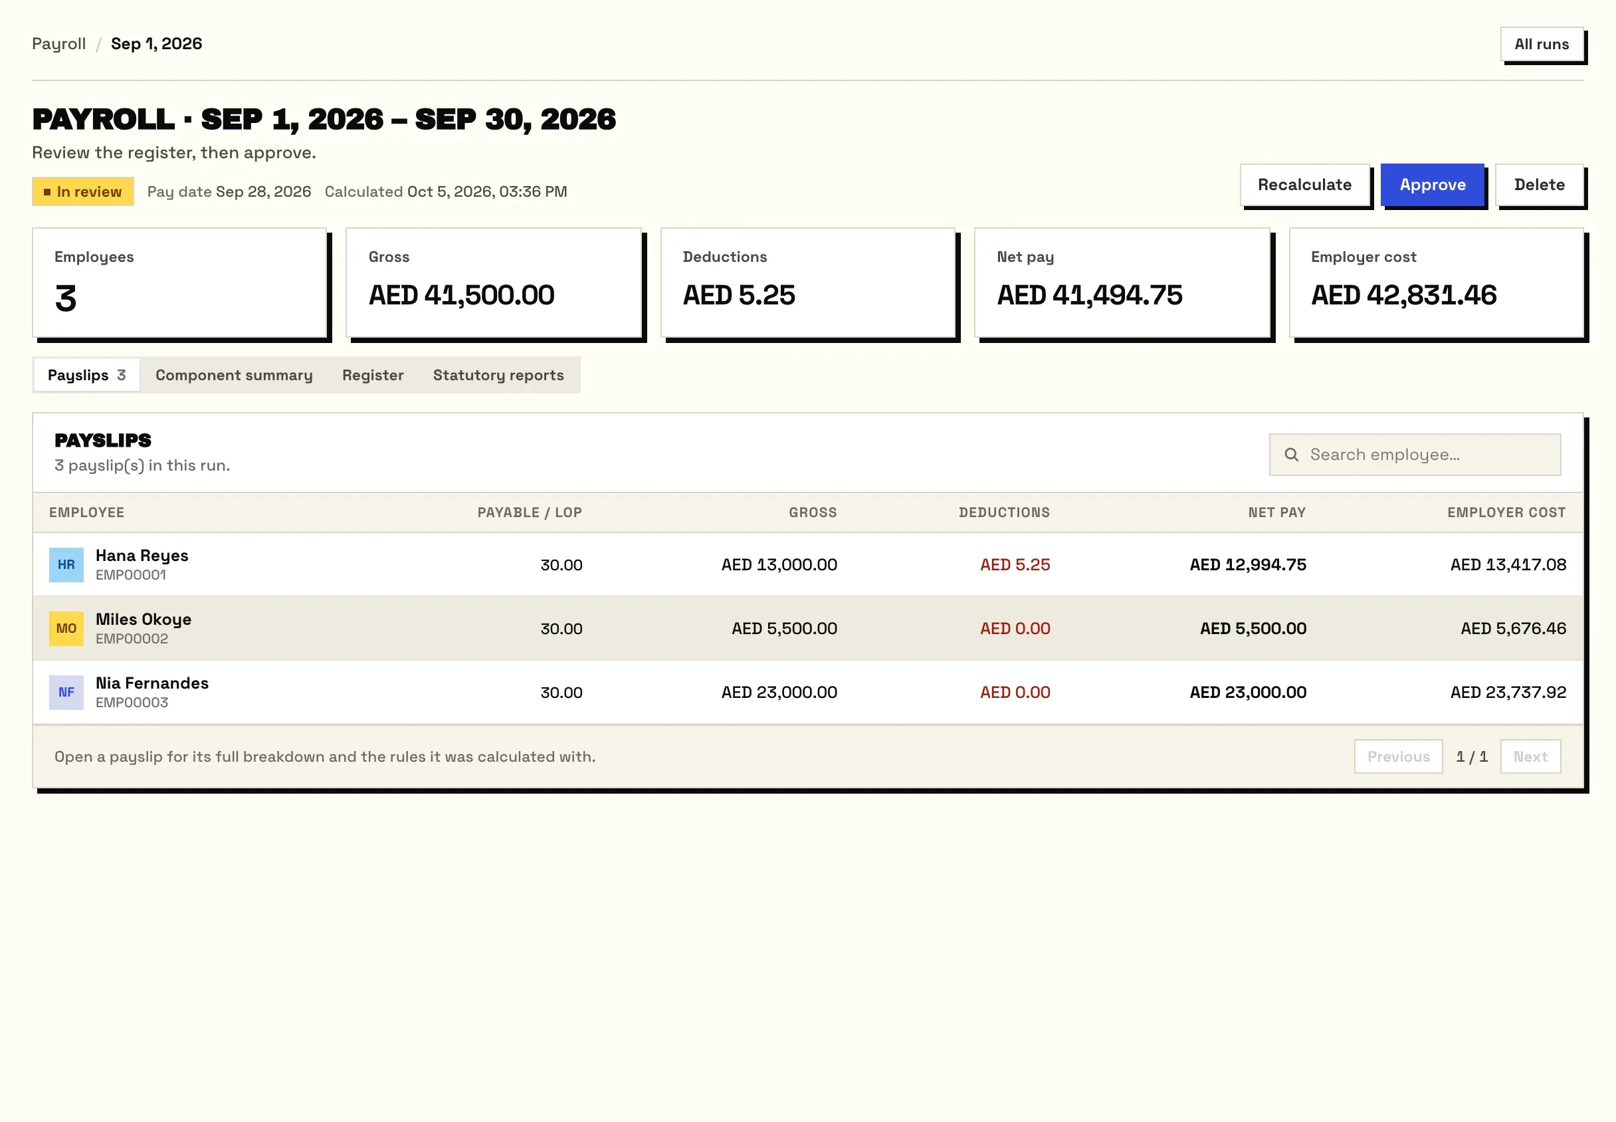The width and height of the screenshot is (1616, 1122).
Task: Click employee ID EMP00002
Action: (132, 639)
